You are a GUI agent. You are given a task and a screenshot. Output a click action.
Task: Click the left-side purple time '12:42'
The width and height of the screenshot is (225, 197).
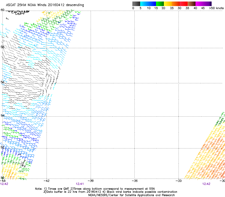4,184
